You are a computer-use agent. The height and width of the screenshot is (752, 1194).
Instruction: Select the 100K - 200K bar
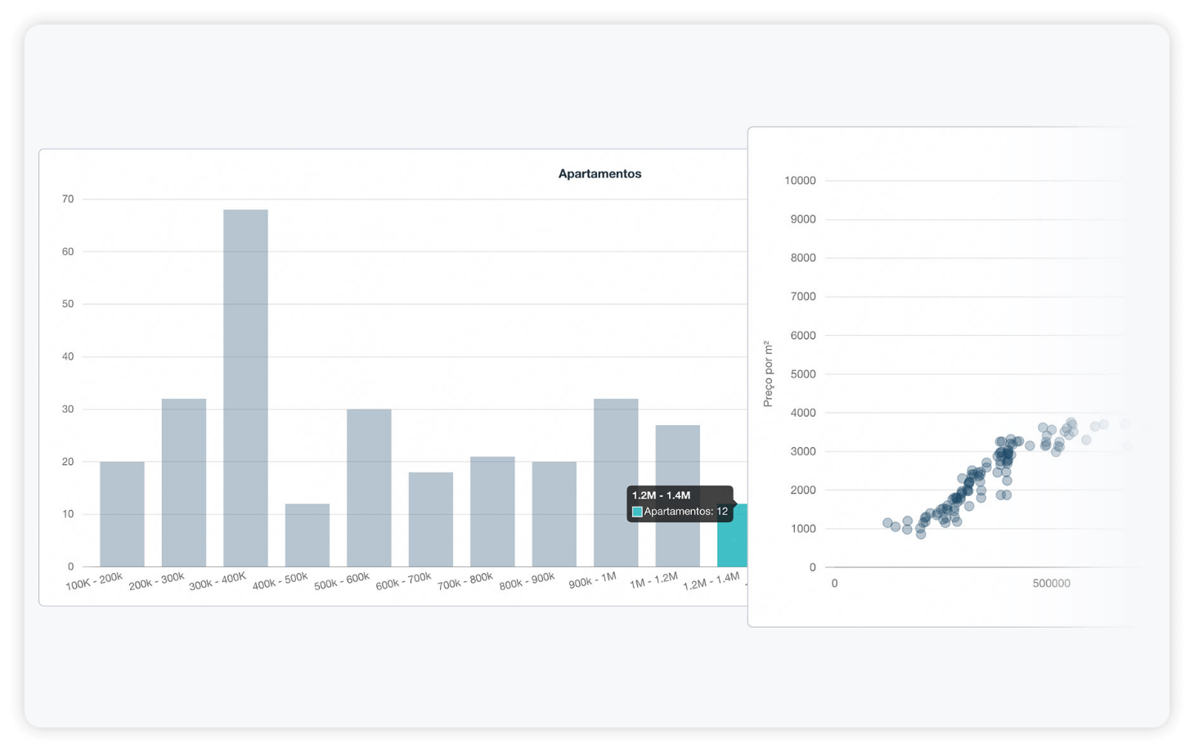(122, 514)
